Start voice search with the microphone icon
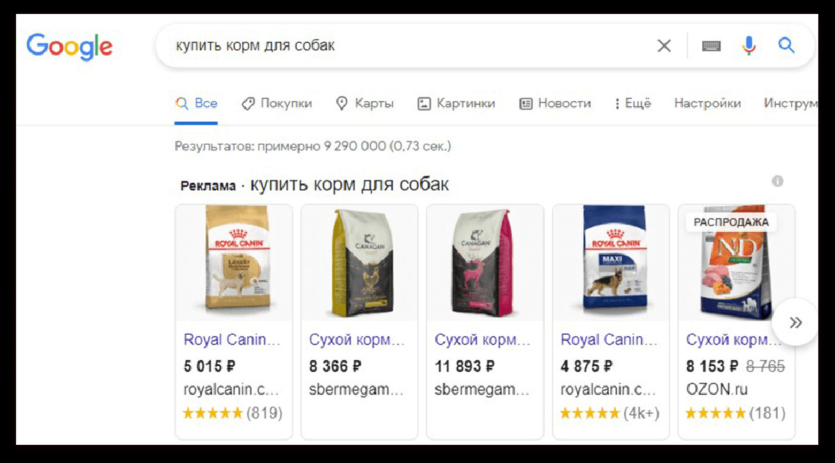835x463 pixels. click(749, 46)
